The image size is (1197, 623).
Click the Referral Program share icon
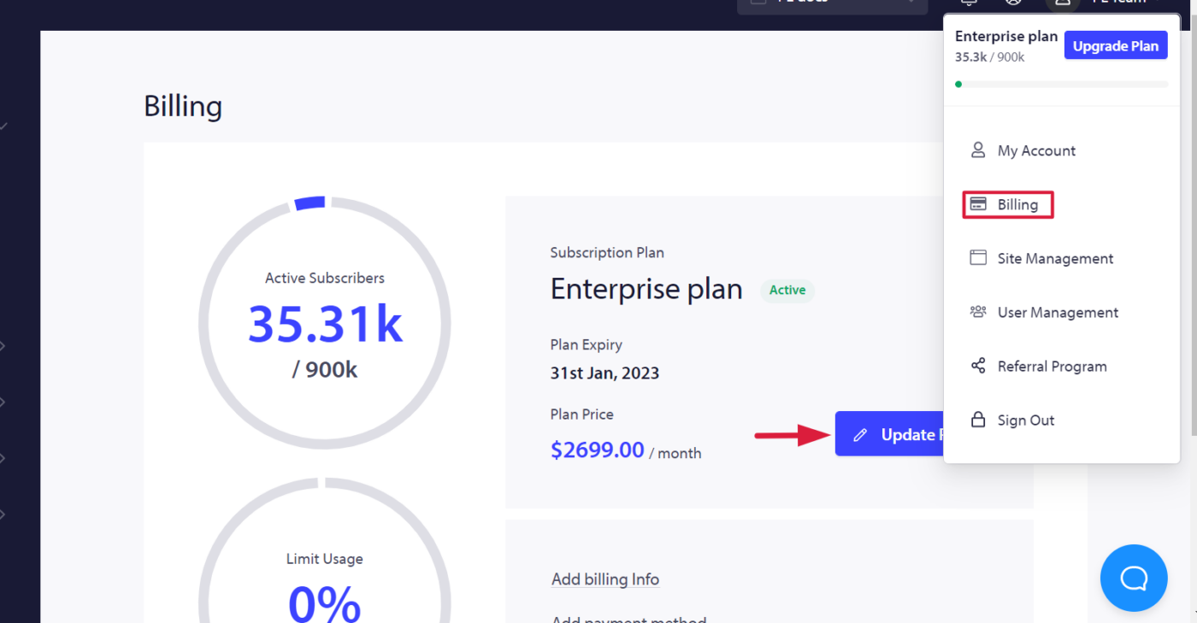coord(978,366)
